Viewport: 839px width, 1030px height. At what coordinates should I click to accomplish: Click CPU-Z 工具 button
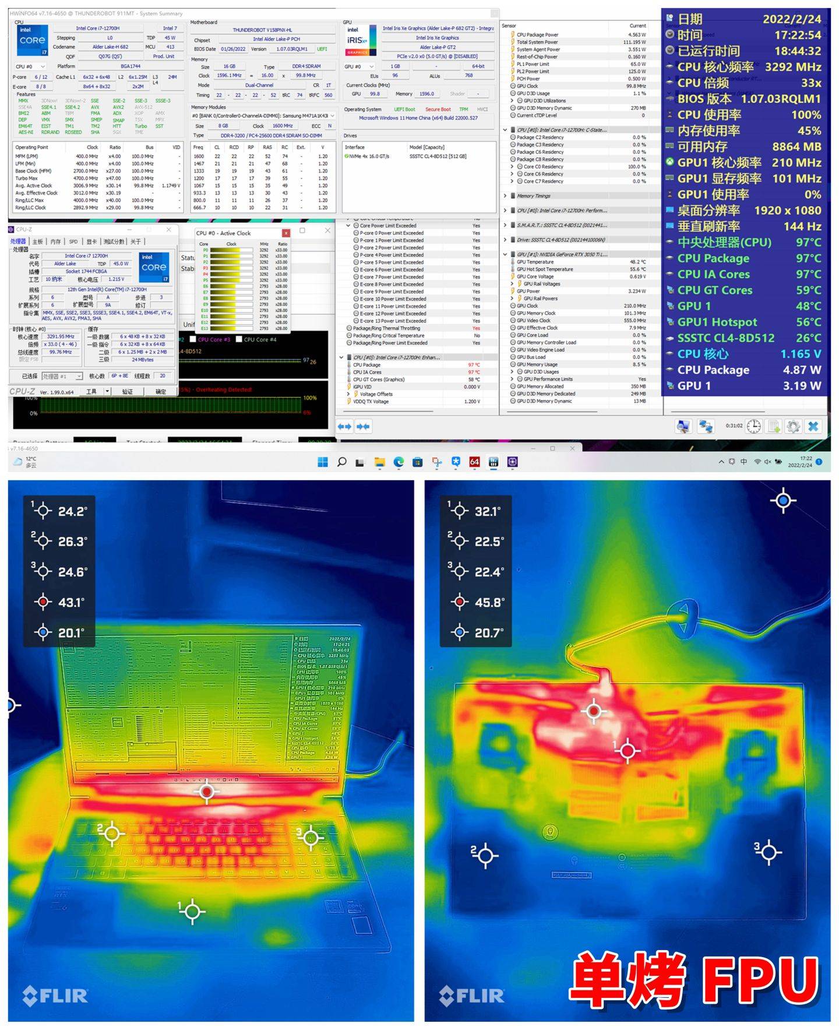[91, 391]
